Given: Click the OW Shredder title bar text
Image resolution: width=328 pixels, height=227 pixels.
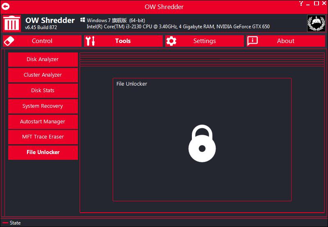Looking at the screenshot, I should pos(164,7).
